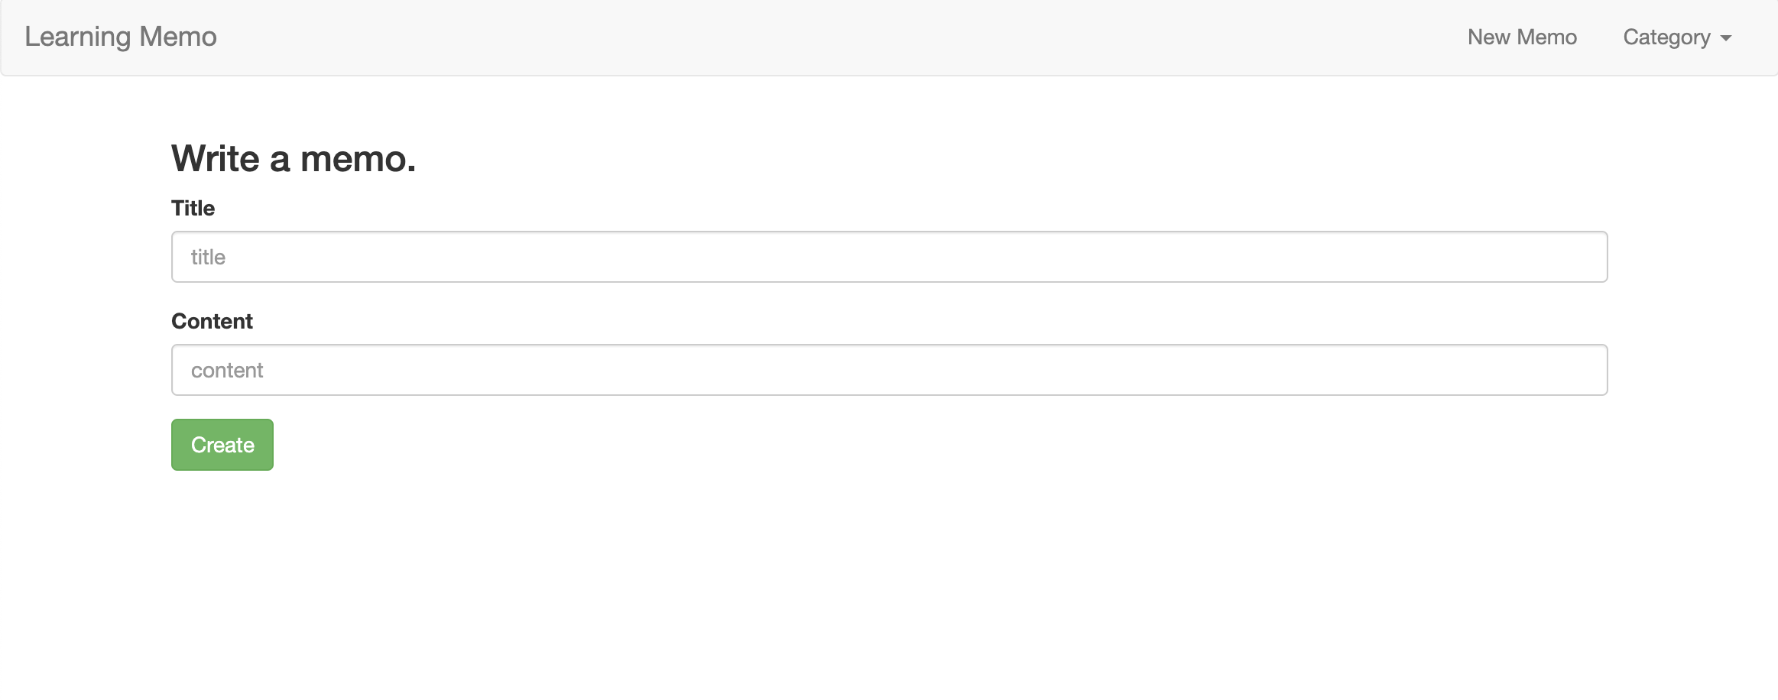This screenshot has height=700, width=1778.
Task: Click the Title field label
Action: [193, 207]
